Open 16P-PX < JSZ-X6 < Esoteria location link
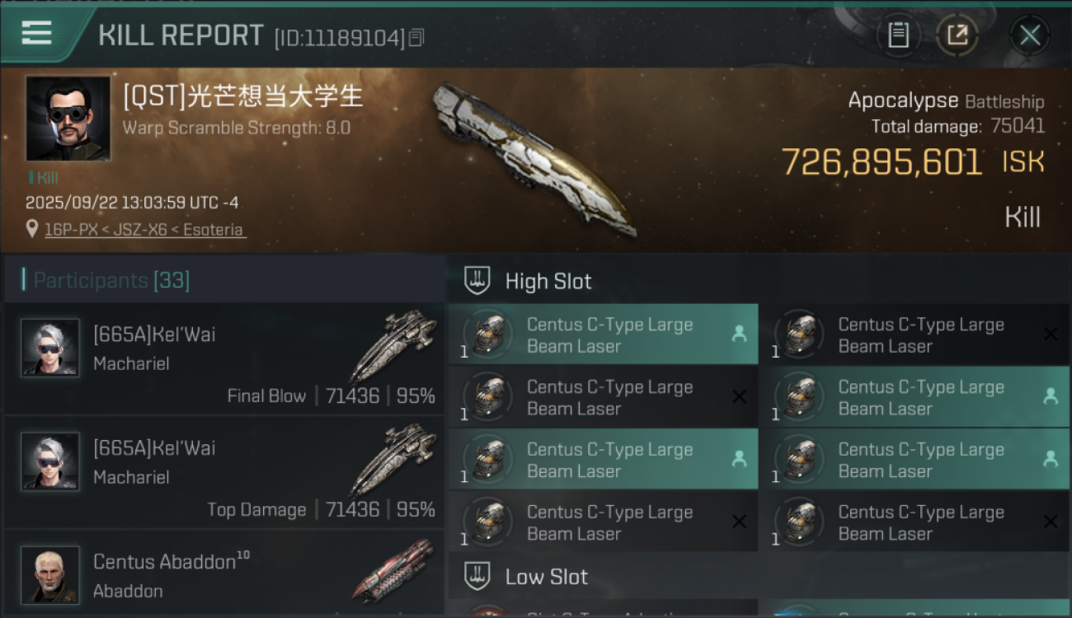Image resolution: width=1072 pixels, height=618 pixels. pos(144,230)
